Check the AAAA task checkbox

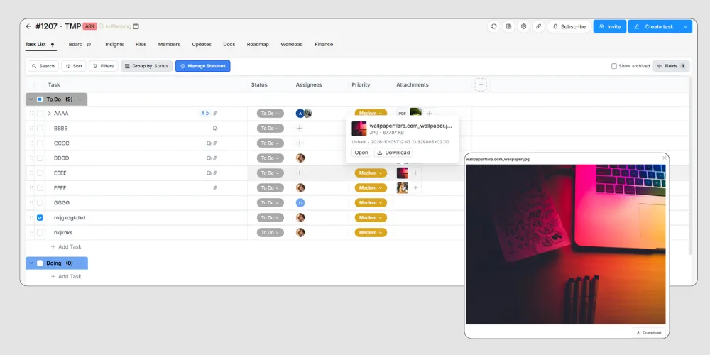click(40, 114)
